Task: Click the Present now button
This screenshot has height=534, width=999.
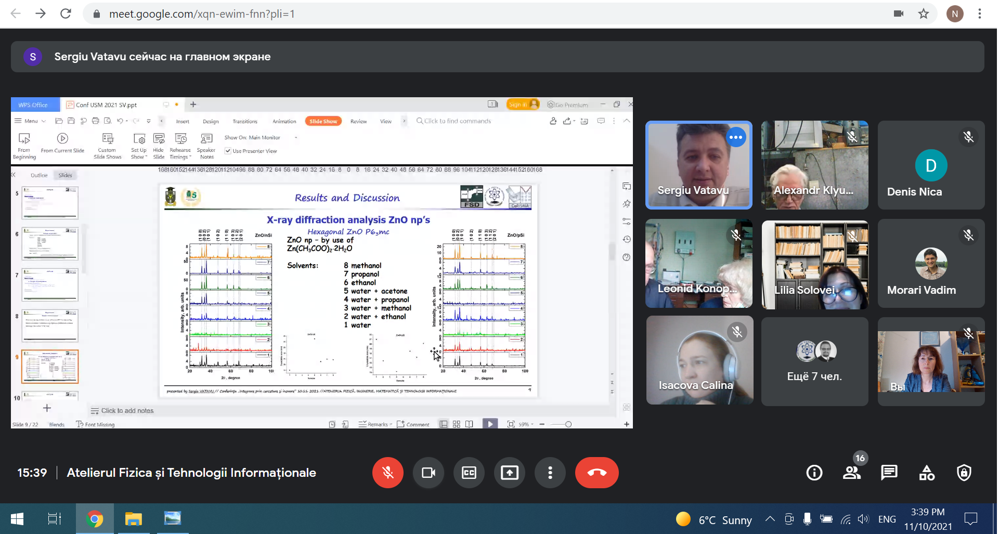Action: (509, 473)
